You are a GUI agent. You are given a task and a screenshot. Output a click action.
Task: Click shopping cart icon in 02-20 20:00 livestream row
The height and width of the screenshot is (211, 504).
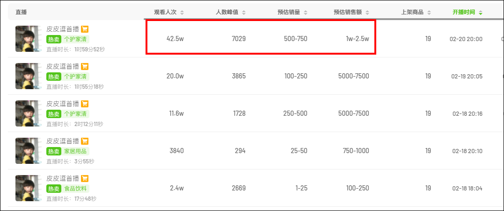[85, 29]
